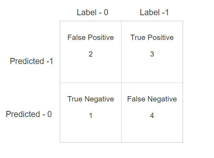Image resolution: width=214 pixels, height=158 pixels.
Task: Click empty area of False Negative cell
Action: click(152, 131)
